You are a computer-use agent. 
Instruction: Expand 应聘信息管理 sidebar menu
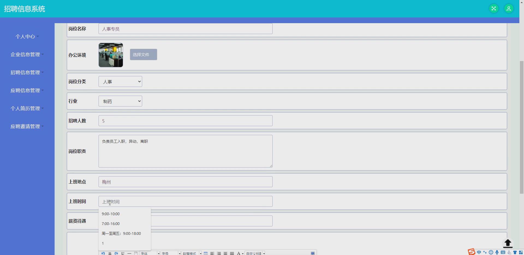pos(27,90)
